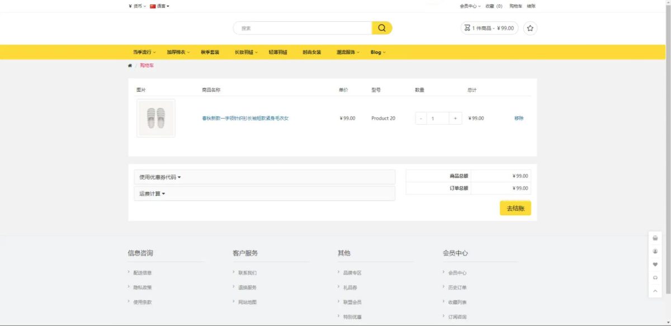Viewport: 671px width, 326px height.
Task: Open the floating sidebar heart wishlist icon
Action: [655, 264]
